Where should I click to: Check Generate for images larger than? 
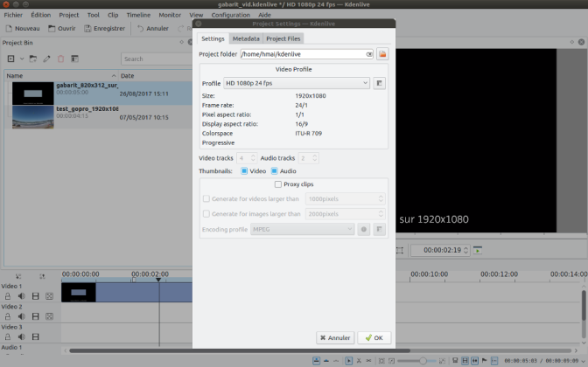[206, 214]
